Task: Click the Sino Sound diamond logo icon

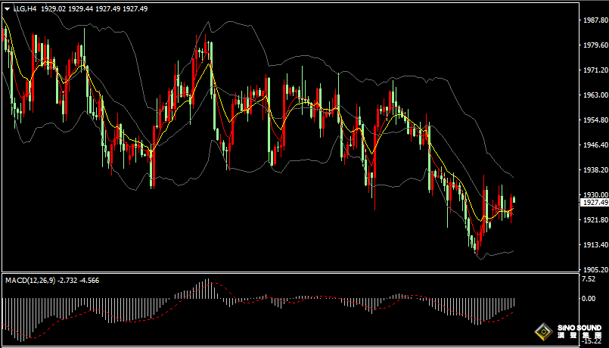Action: tap(542, 332)
